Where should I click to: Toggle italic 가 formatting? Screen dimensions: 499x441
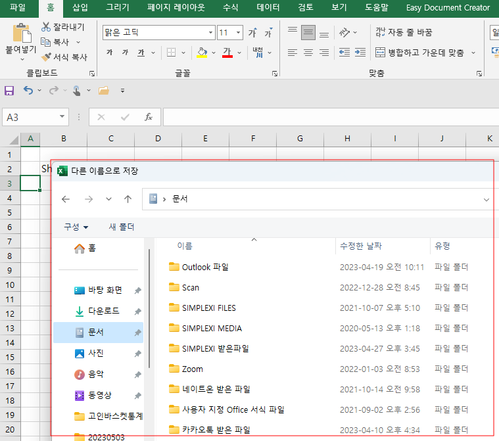[x=125, y=53]
